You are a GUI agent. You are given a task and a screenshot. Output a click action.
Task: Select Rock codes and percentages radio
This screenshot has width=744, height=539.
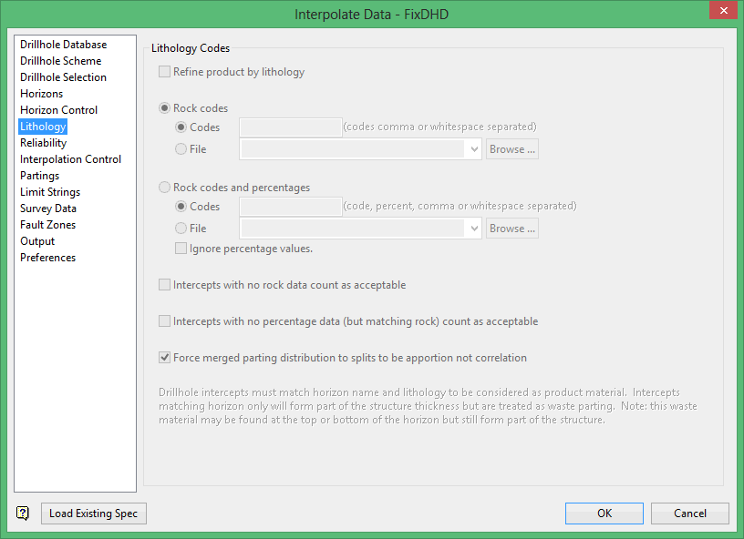coord(165,188)
